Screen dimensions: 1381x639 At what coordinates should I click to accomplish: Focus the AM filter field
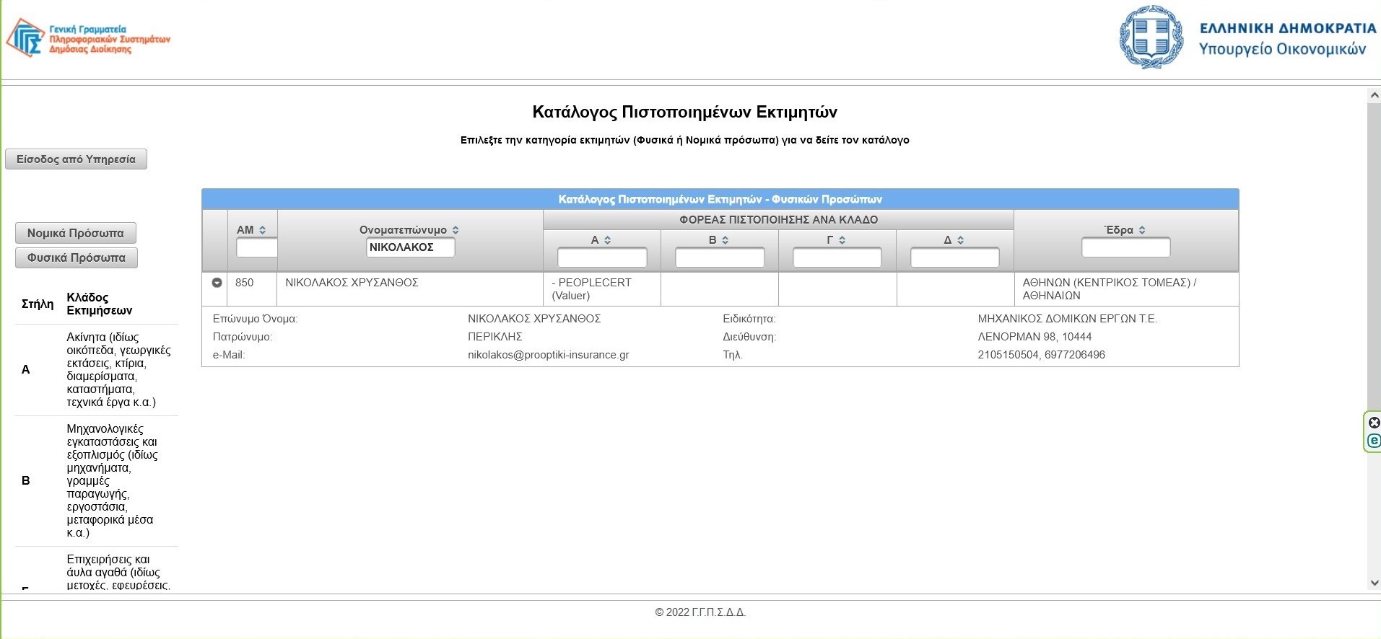(257, 247)
